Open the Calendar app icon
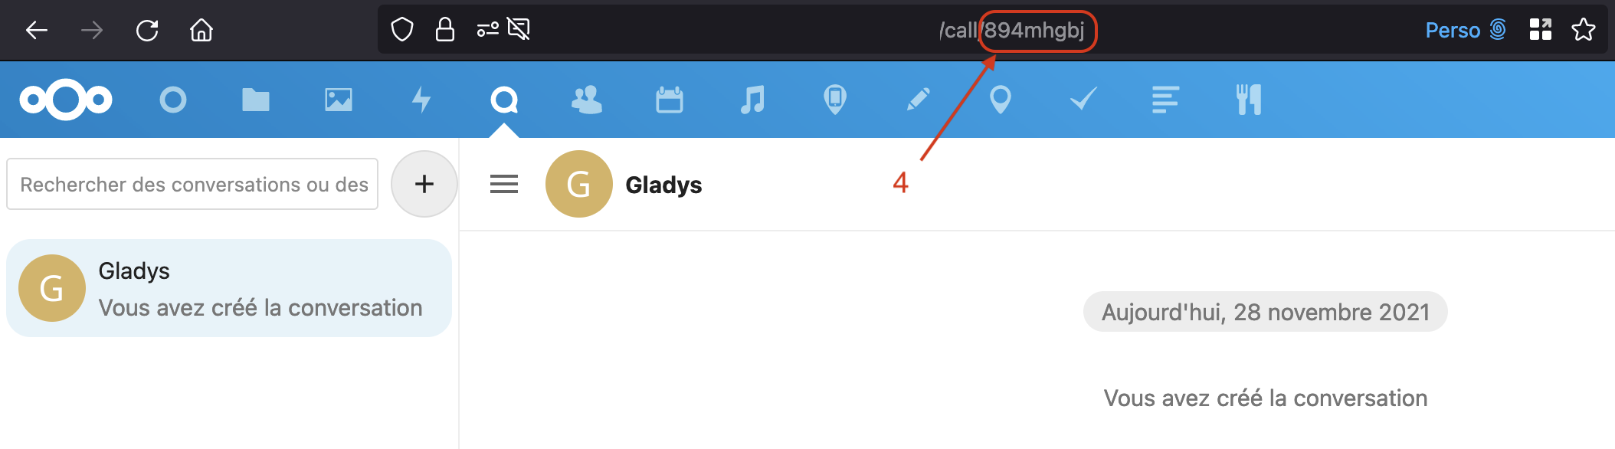This screenshot has height=449, width=1615. 670,100
